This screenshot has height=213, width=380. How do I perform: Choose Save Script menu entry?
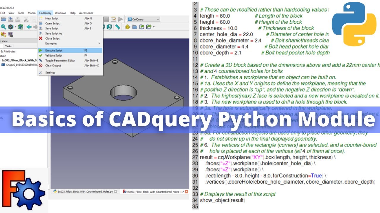pos(70,28)
